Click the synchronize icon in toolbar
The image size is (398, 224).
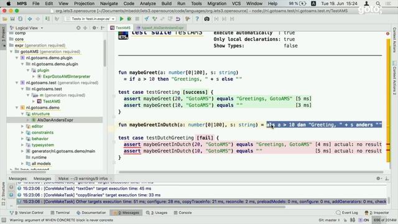[20, 19]
